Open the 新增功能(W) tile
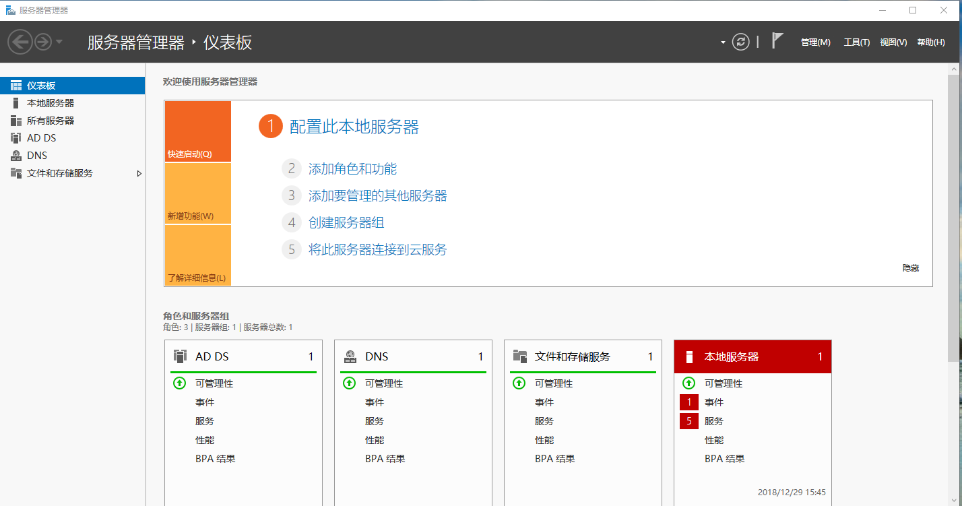This screenshot has width=962, height=506. coord(197,193)
